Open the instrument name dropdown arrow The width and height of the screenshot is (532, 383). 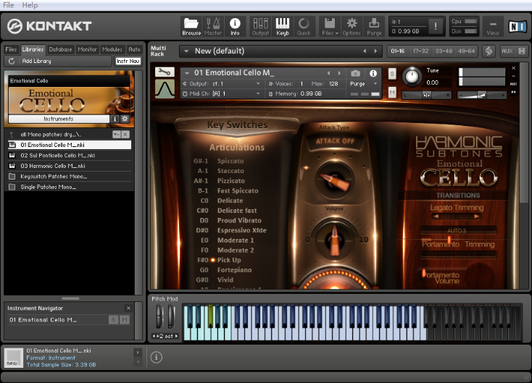click(186, 73)
